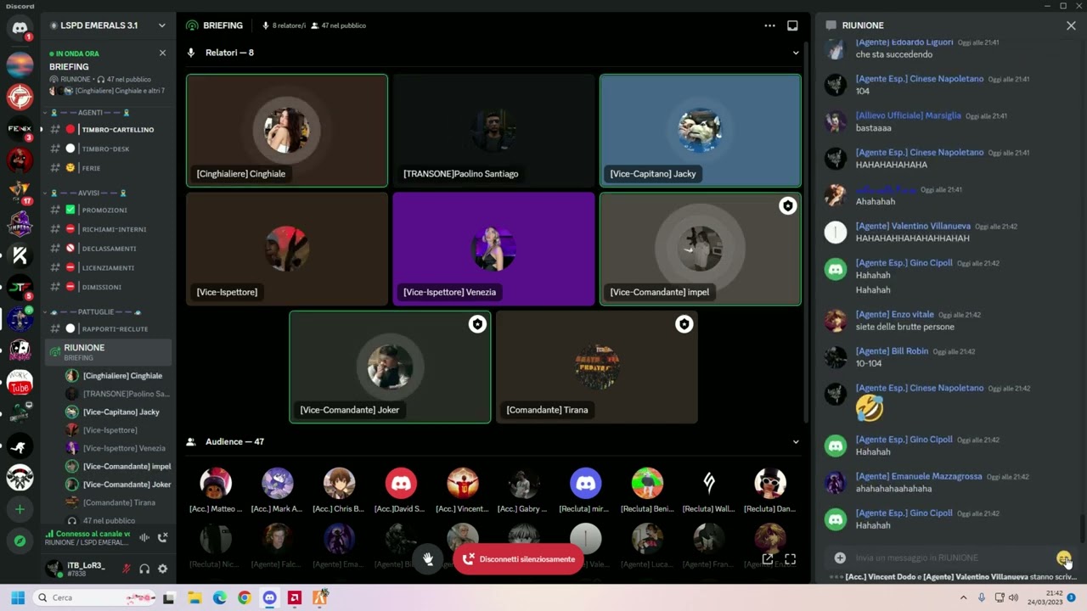The height and width of the screenshot is (611, 1087).
Task: Open promozioni channel
Action: 110,210
